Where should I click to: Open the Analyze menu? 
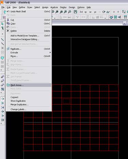click(54, 7)
